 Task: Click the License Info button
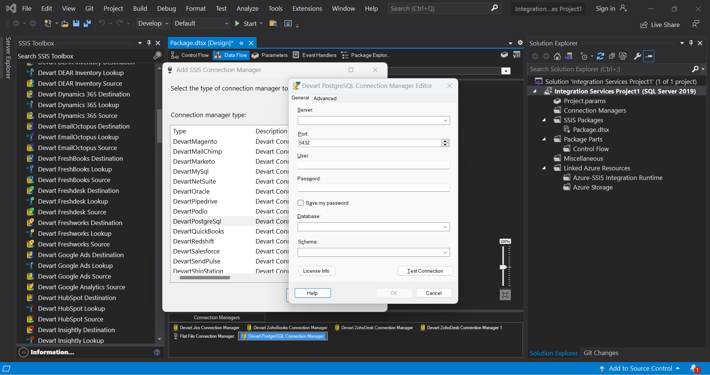pyautogui.click(x=316, y=271)
